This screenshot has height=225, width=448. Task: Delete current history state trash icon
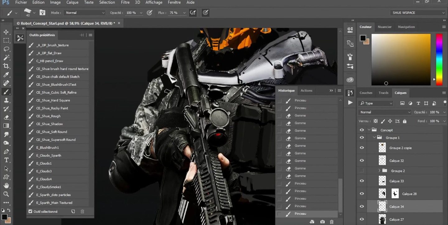point(332,222)
